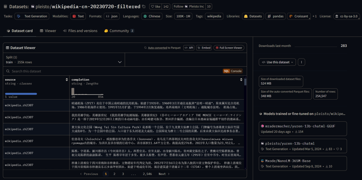This screenshot has height=180, width=362.
Task: Select the Text Generation task tag
Action: pos(32,16)
